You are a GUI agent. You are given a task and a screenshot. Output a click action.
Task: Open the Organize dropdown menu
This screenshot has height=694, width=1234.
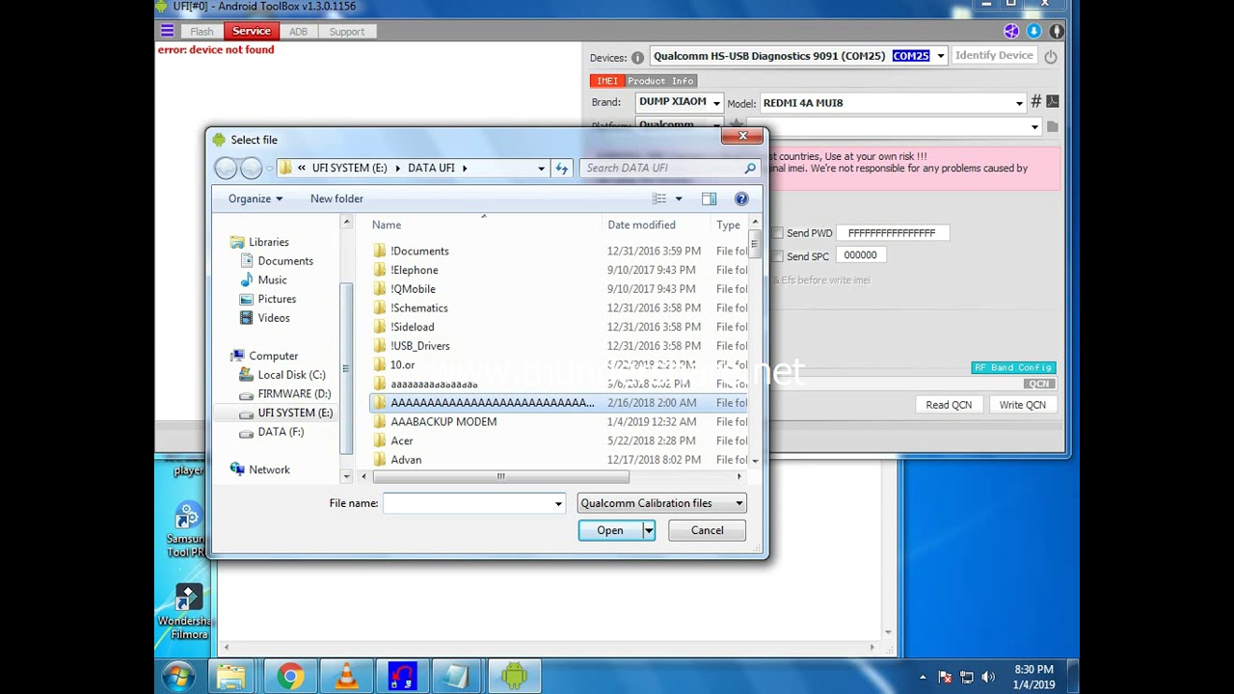[x=255, y=199]
